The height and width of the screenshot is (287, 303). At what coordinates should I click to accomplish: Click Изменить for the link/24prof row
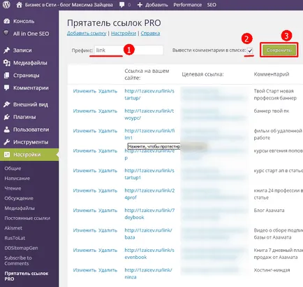(84, 190)
